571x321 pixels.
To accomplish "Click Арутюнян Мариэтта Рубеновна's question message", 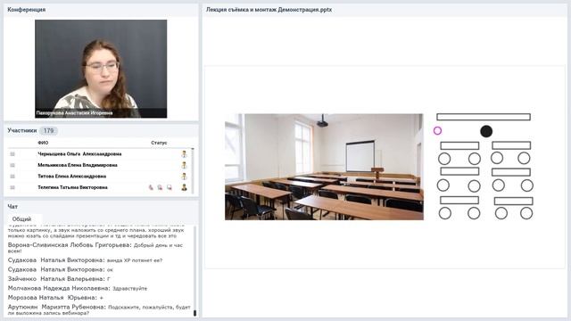I will point(99,309).
